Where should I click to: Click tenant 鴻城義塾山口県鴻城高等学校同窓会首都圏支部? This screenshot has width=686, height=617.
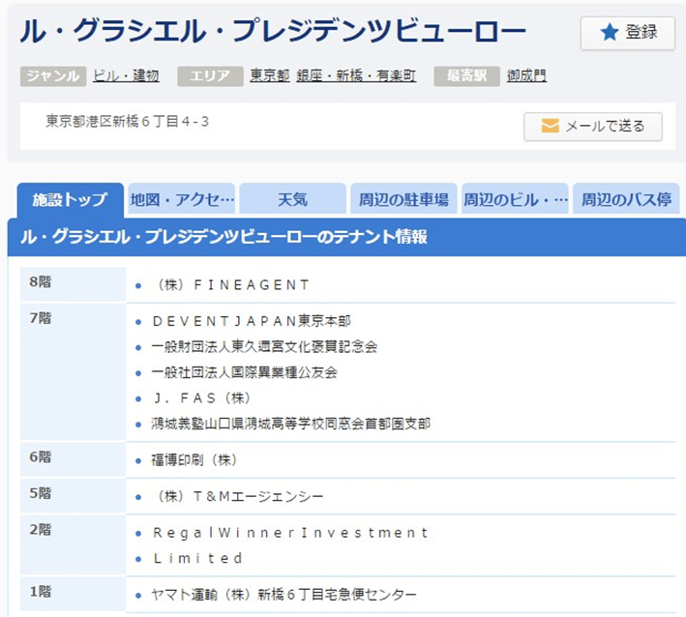[x=291, y=424]
